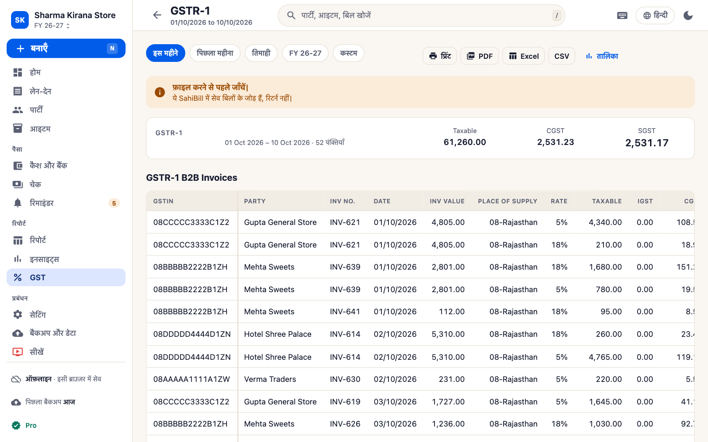708x442 pixels.
Task: Switch language using the हिन्दी button
Action: [x=655, y=15]
